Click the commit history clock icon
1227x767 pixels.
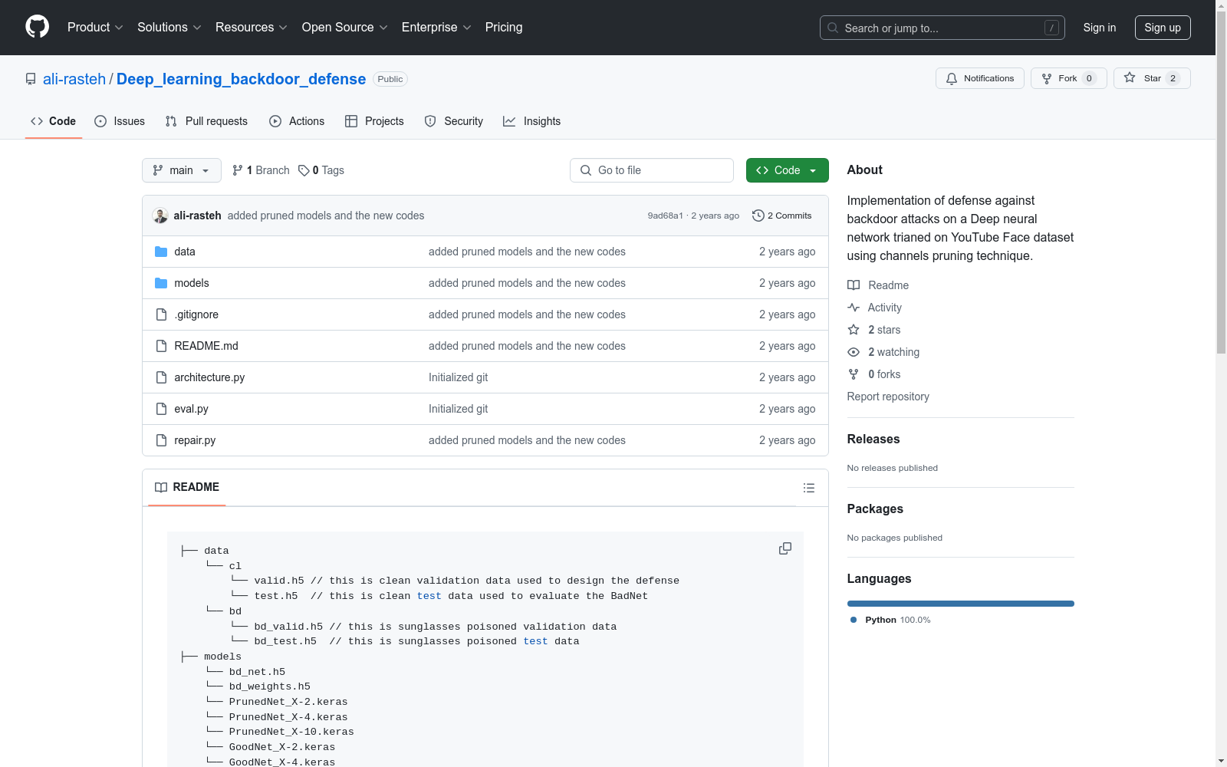coord(758,216)
